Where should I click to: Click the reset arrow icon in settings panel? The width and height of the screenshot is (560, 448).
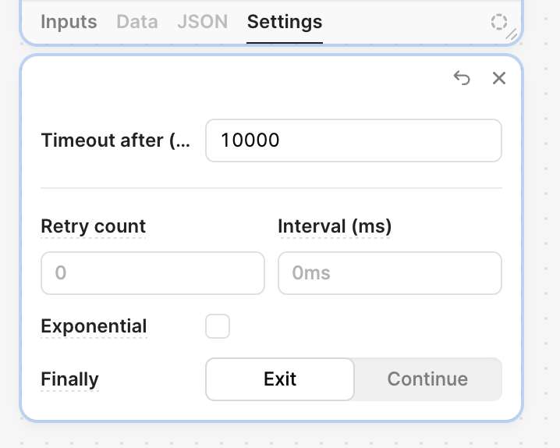pos(462,78)
